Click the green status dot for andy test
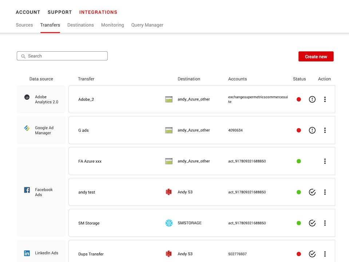This screenshot has width=349, height=262. coord(299,192)
